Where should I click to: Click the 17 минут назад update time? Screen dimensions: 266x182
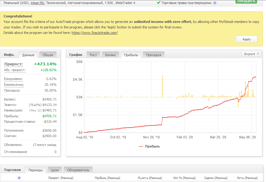click(x=44, y=145)
